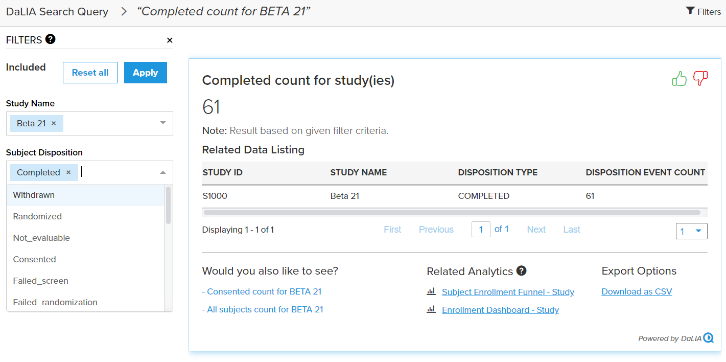Remove the Completed disposition chip
The width and height of the screenshot is (726, 362).
point(68,172)
